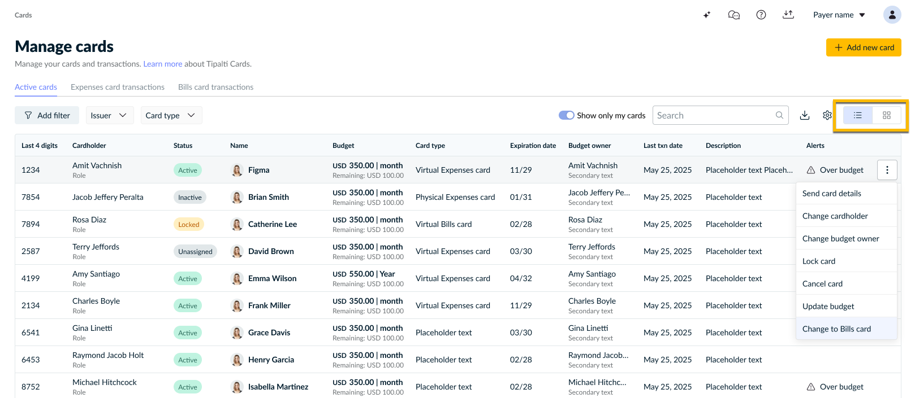Open Bills card transactions tab

215,87
